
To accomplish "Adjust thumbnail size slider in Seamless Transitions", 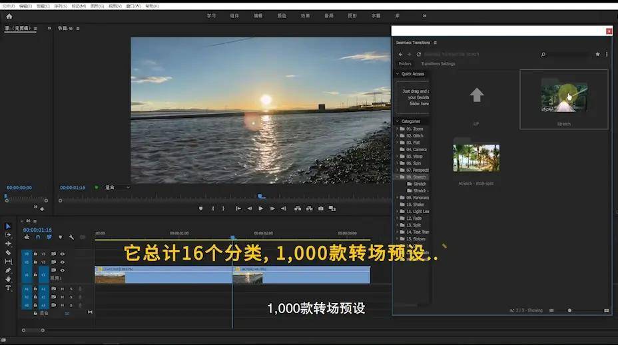I will (x=569, y=310).
